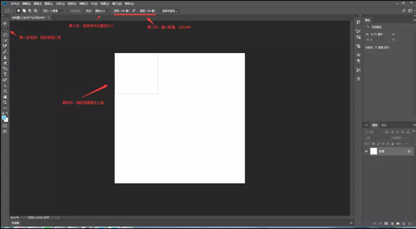Open the 窗口 (Window) menu
This screenshot has width=416, height=229.
[117, 4]
